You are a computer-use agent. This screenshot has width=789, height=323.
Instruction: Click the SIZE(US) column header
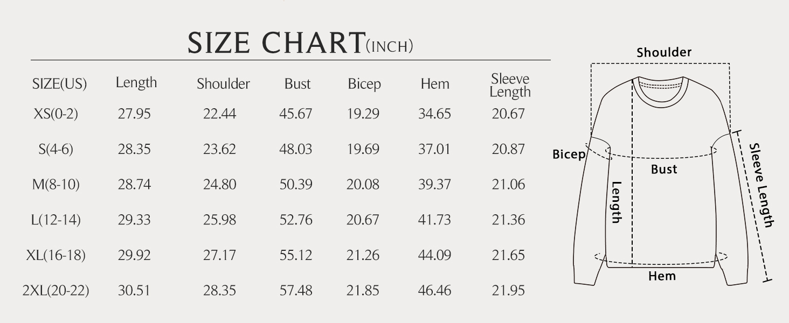[59, 84]
